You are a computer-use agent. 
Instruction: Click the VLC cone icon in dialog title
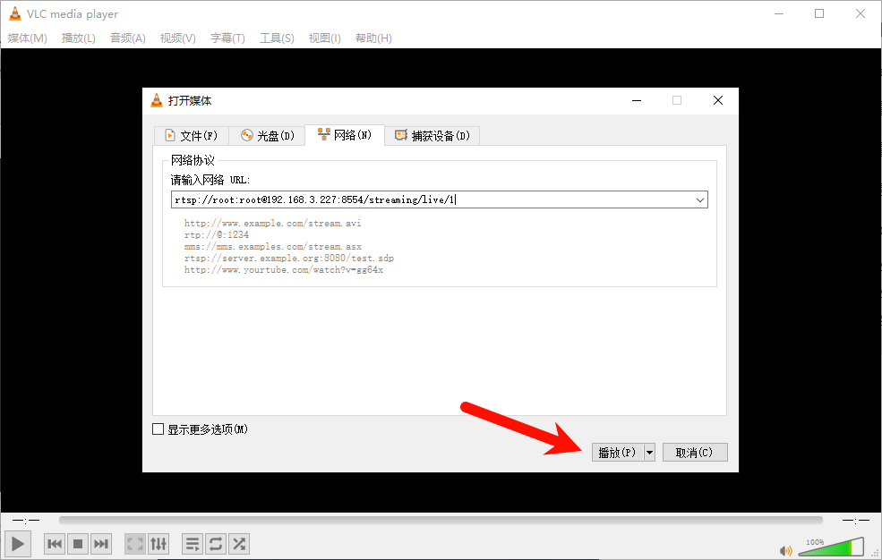(157, 100)
